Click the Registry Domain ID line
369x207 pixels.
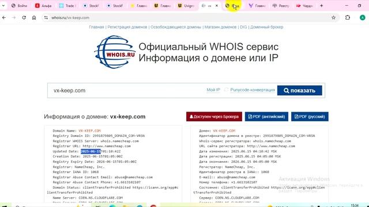pos(99,136)
